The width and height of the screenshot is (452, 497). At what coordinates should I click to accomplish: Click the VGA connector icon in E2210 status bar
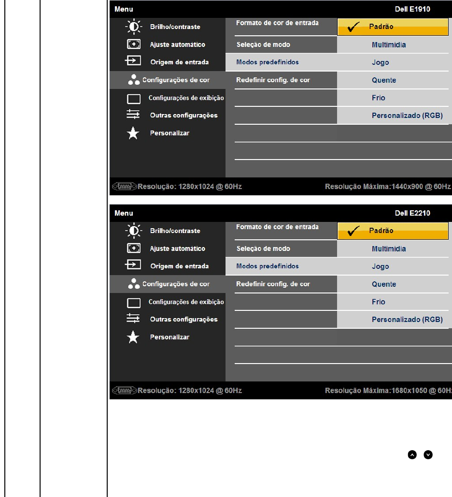coord(125,391)
